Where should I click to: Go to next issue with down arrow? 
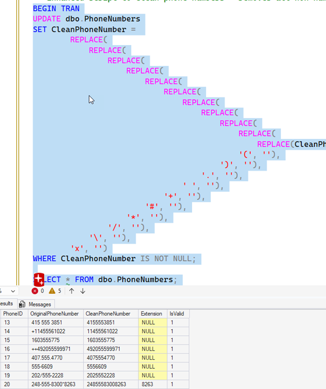(x=83, y=291)
